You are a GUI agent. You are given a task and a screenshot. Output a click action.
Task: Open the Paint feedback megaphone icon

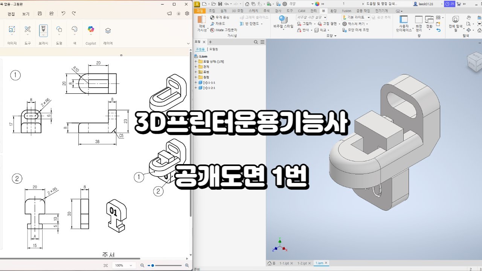coord(169,14)
